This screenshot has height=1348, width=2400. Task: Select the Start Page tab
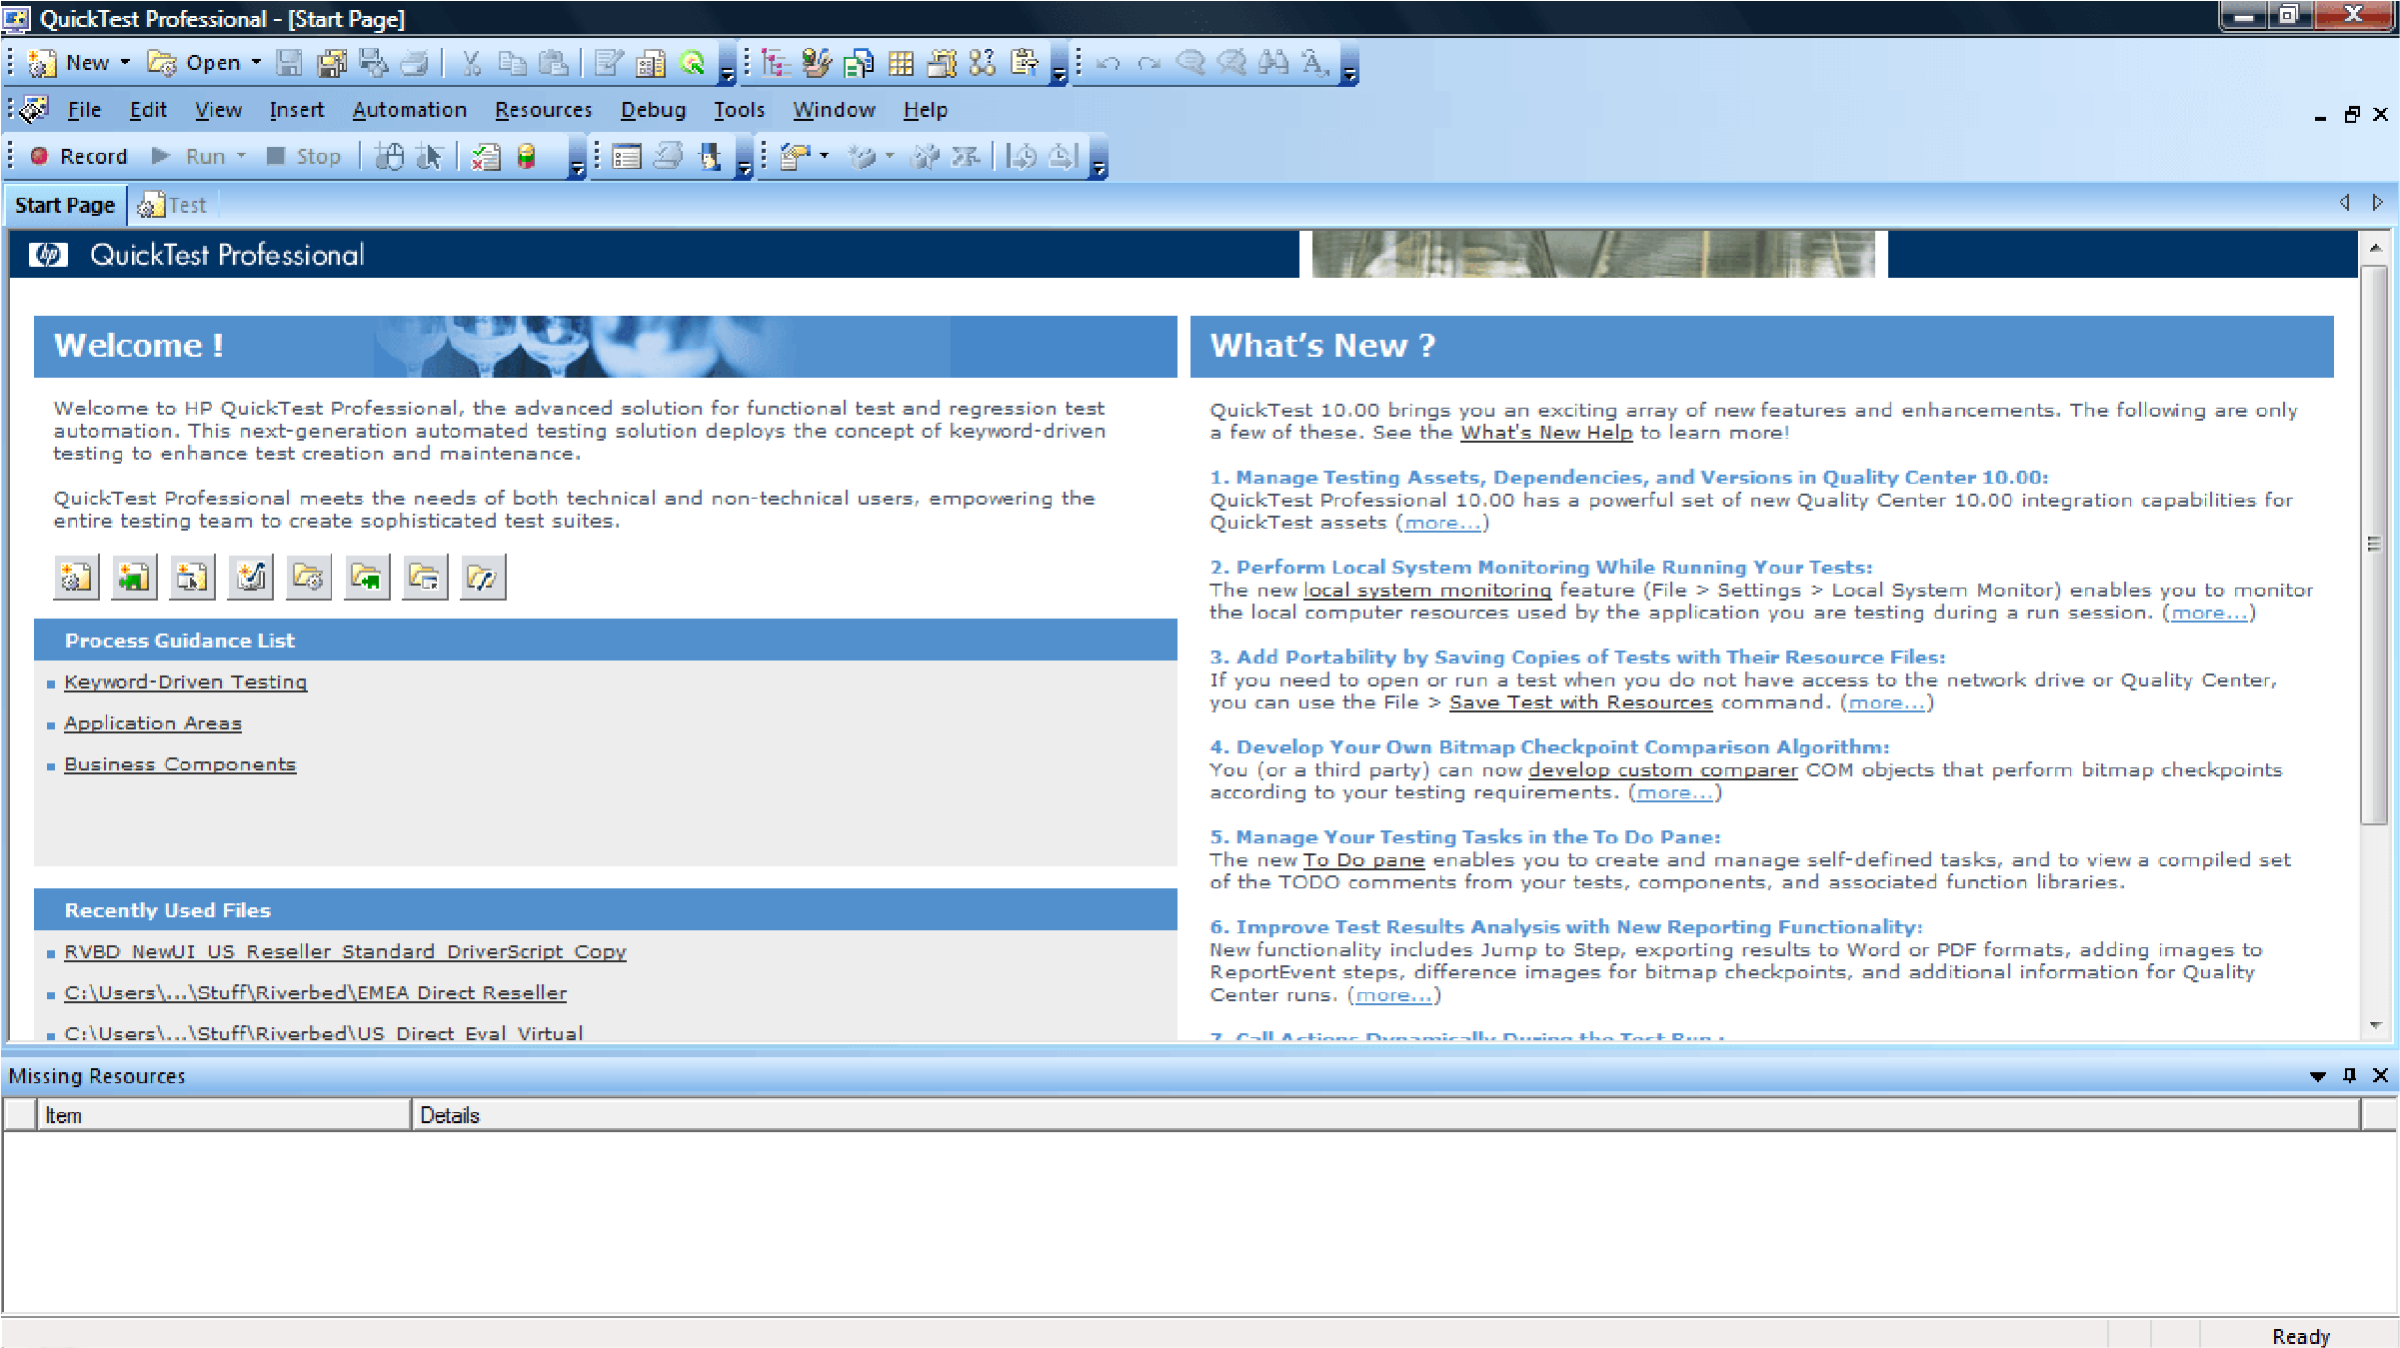click(65, 205)
